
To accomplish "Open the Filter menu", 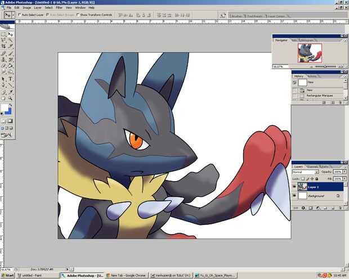I will [59, 7].
